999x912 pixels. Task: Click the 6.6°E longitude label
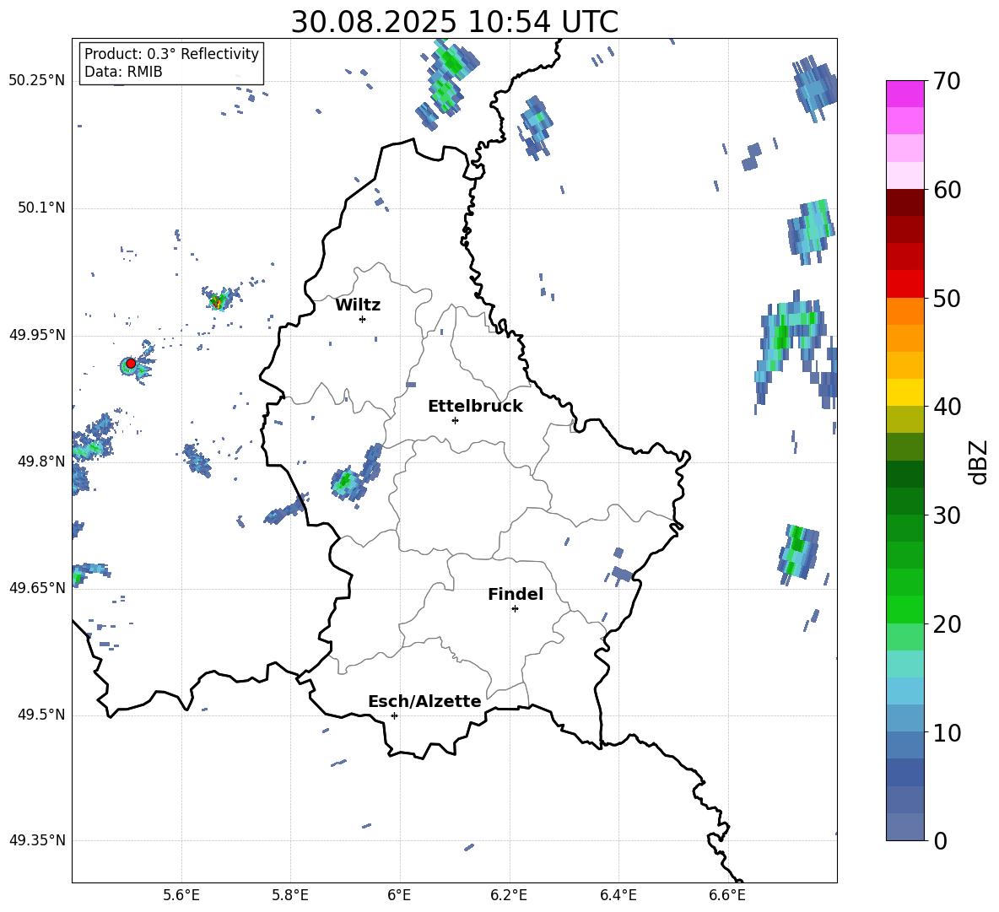click(x=727, y=895)
